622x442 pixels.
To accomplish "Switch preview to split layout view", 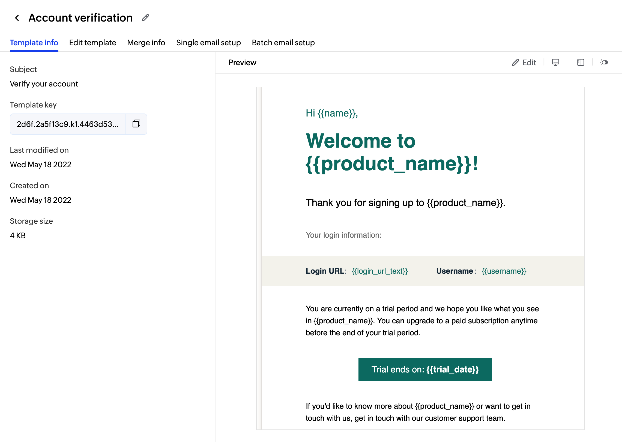I will (581, 62).
